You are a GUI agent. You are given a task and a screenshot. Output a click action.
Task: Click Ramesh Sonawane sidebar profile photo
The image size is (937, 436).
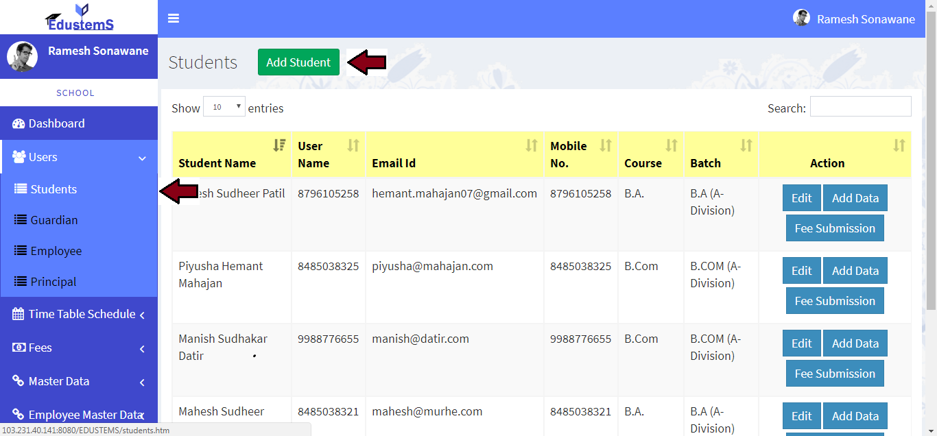(22, 56)
